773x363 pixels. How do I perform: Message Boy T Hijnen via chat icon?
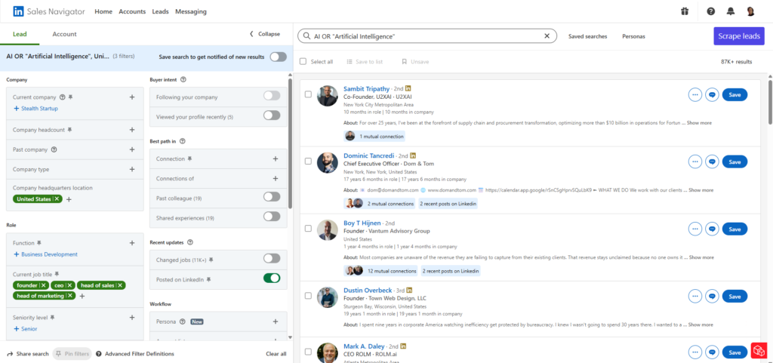pos(712,229)
